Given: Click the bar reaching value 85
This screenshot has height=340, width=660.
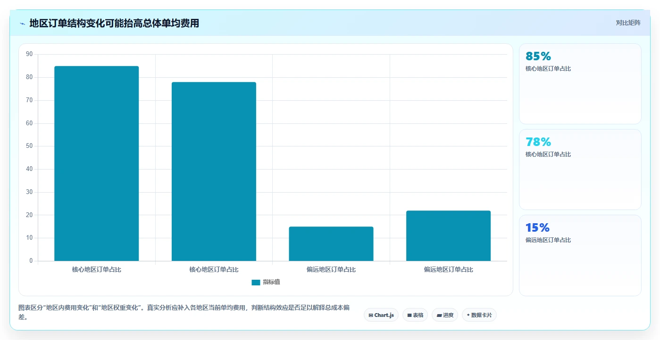Looking at the screenshot, I should pyautogui.click(x=97, y=163).
